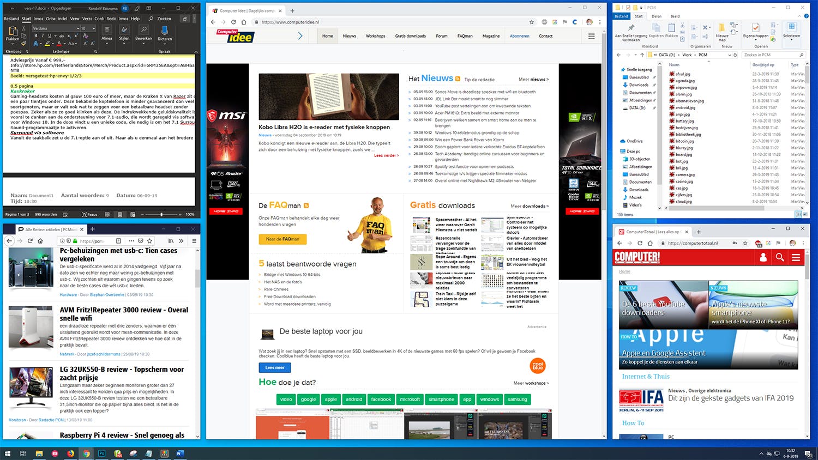
Task: Click the format painter brush in Word
Action: (x=23, y=44)
